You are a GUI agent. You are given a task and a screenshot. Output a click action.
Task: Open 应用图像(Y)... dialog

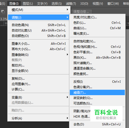click(39, 84)
